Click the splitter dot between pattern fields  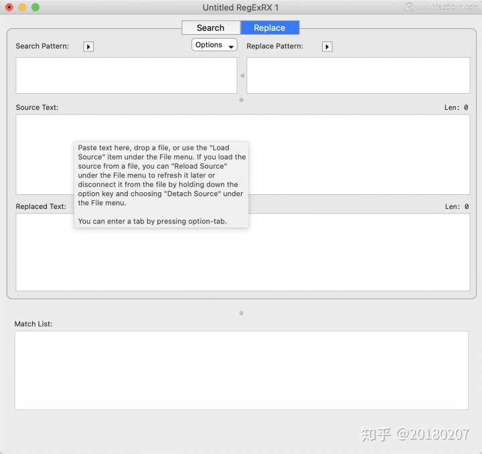(242, 75)
